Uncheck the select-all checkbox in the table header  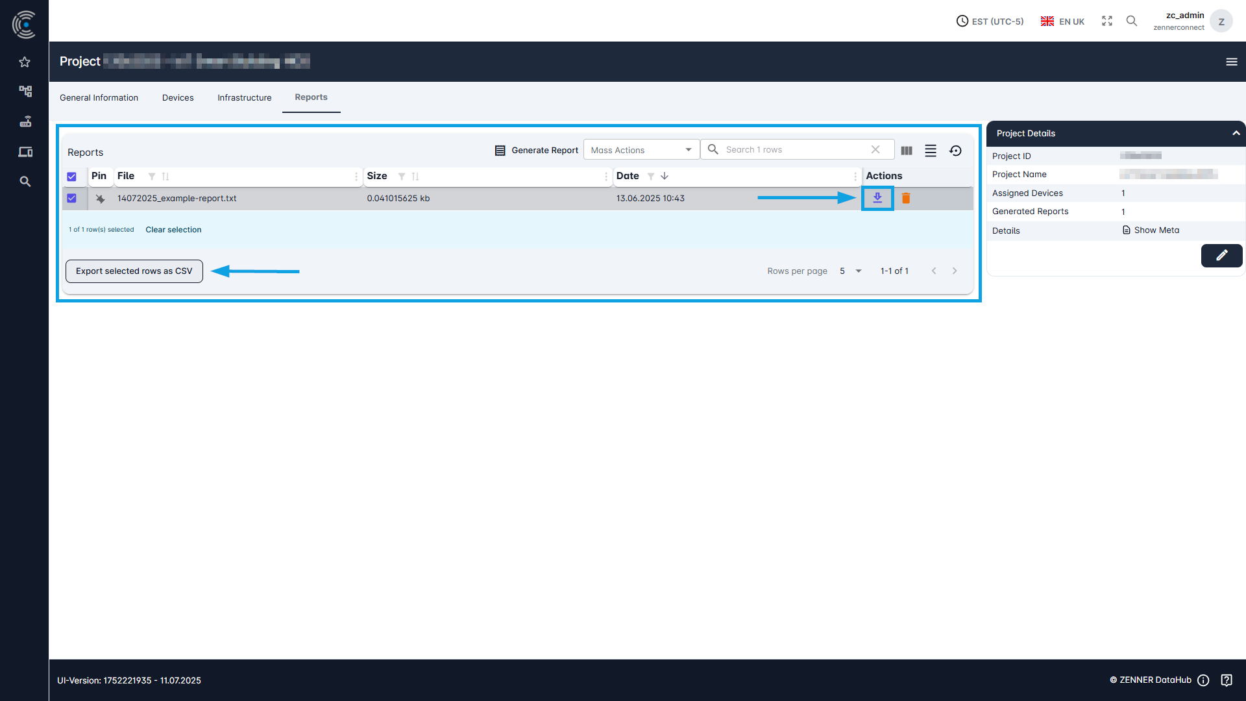(71, 176)
